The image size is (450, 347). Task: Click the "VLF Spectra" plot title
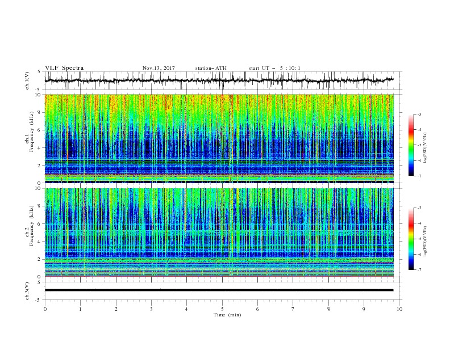(x=64, y=68)
